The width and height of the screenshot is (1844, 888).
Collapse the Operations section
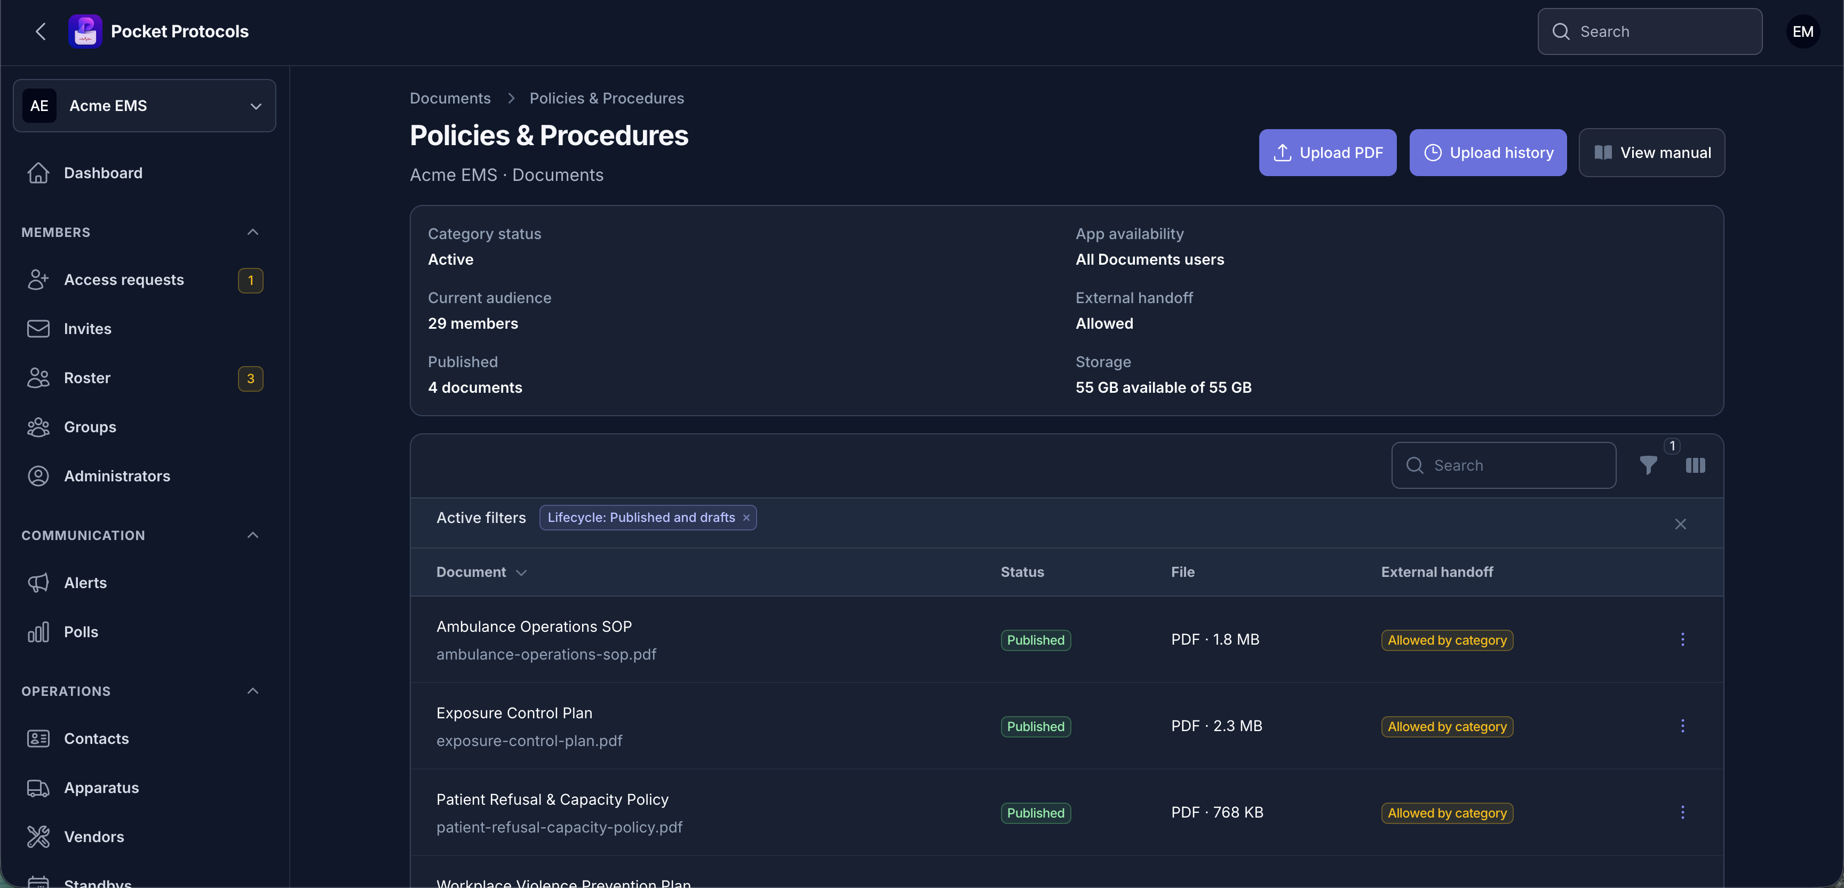253,691
